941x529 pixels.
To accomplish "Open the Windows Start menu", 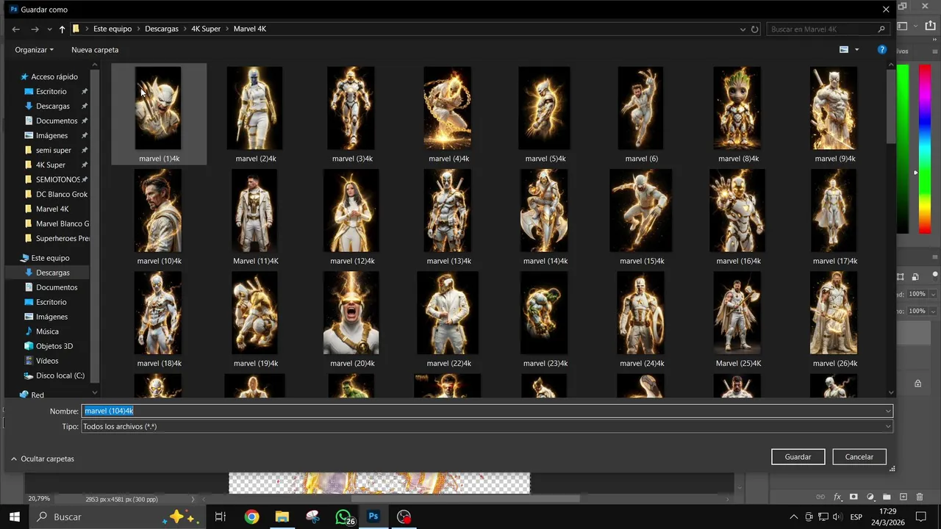I will pyautogui.click(x=14, y=517).
